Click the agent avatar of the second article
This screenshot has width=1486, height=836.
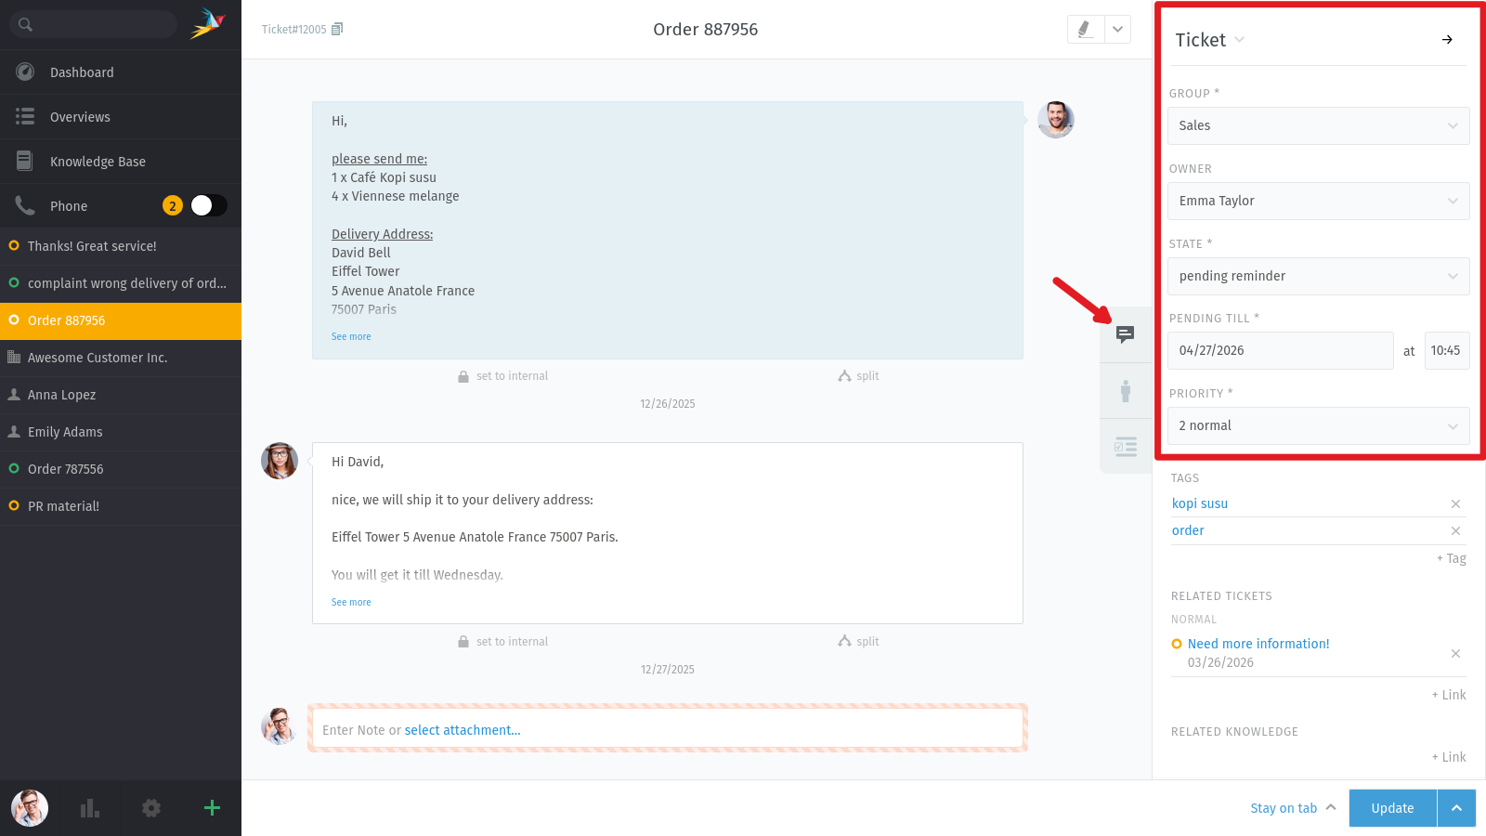280,461
